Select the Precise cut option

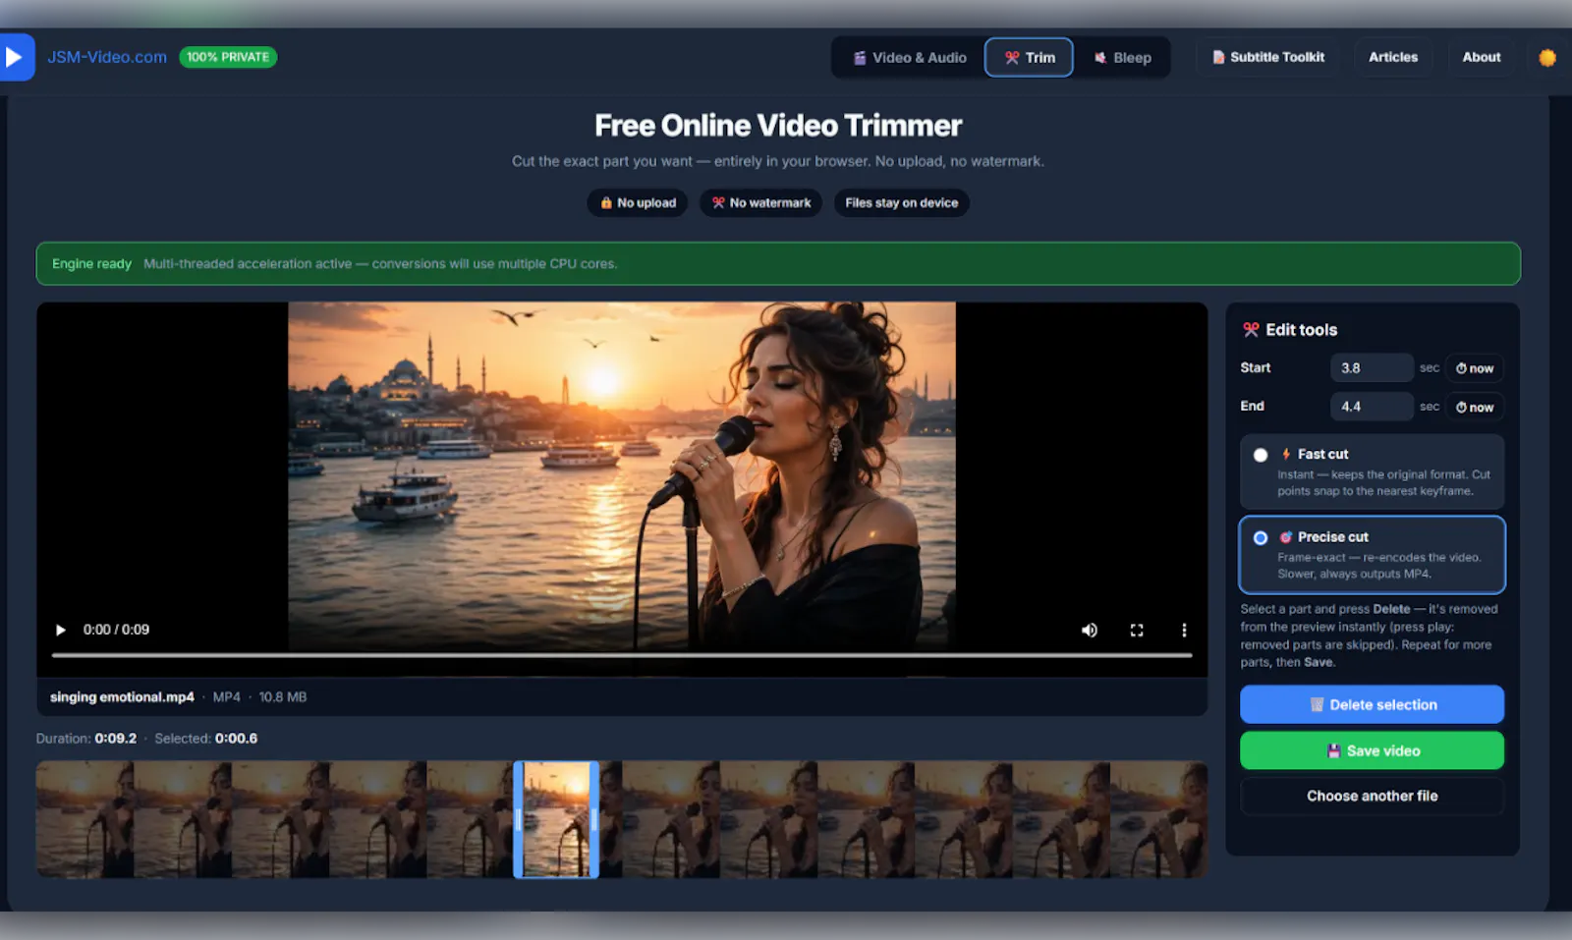tap(1372, 555)
